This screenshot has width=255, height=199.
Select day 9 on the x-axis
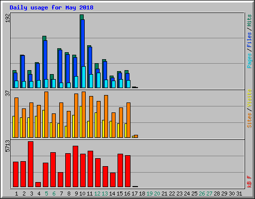[76, 194]
